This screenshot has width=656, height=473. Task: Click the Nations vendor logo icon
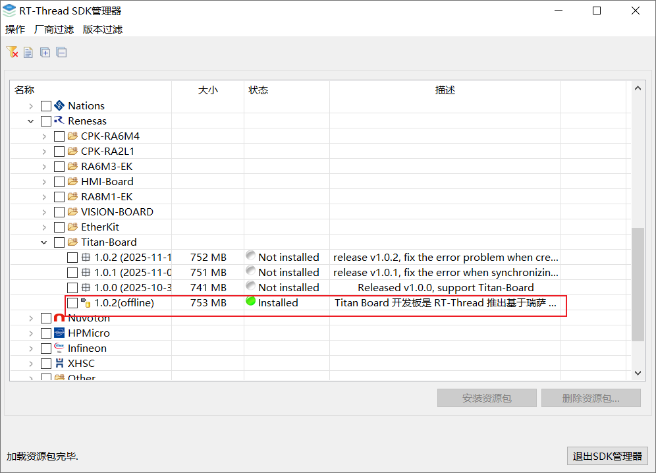point(59,105)
